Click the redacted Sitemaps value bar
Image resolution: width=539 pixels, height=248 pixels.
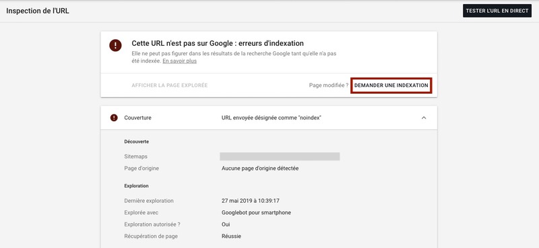point(280,156)
